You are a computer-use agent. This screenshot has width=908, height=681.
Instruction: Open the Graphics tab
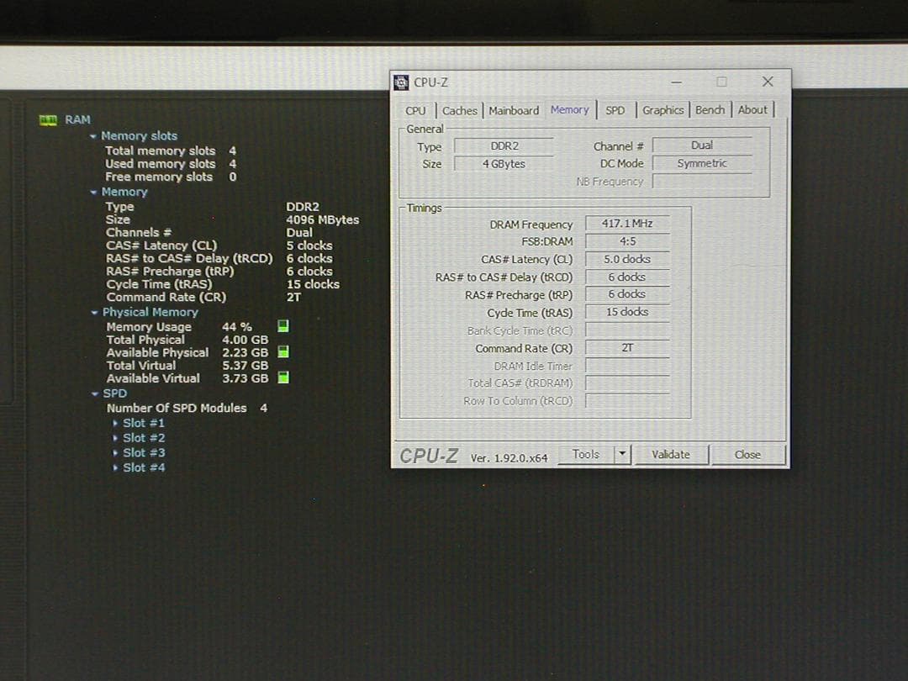click(663, 110)
